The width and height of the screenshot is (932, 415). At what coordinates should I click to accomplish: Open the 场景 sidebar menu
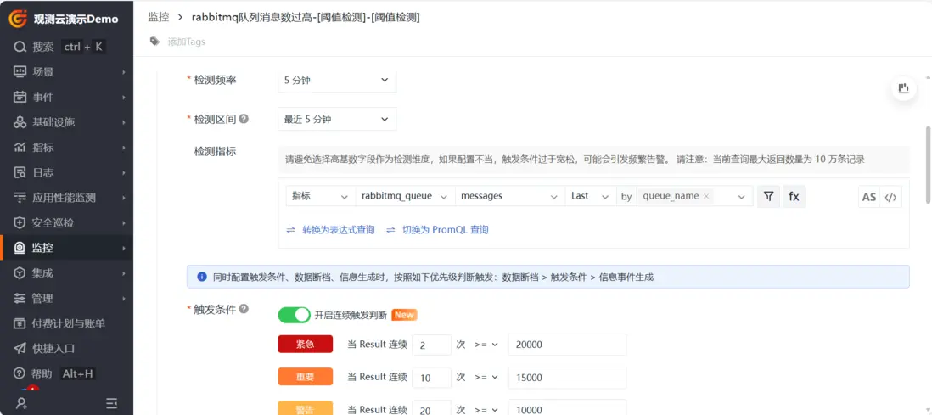66,72
